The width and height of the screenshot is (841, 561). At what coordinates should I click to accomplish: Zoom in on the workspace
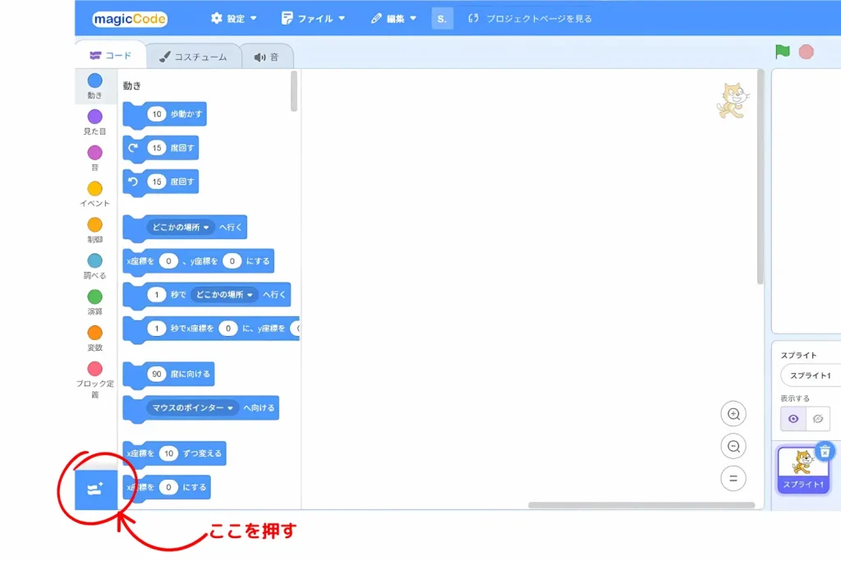[733, 414]
